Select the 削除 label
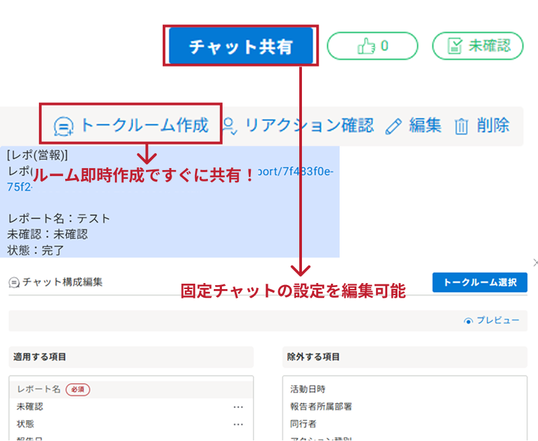 click(493, 125)
